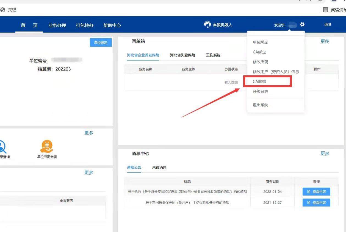Open 业务办理 in the top navigation
Viewport: 346px width, 232px height.
57,25
